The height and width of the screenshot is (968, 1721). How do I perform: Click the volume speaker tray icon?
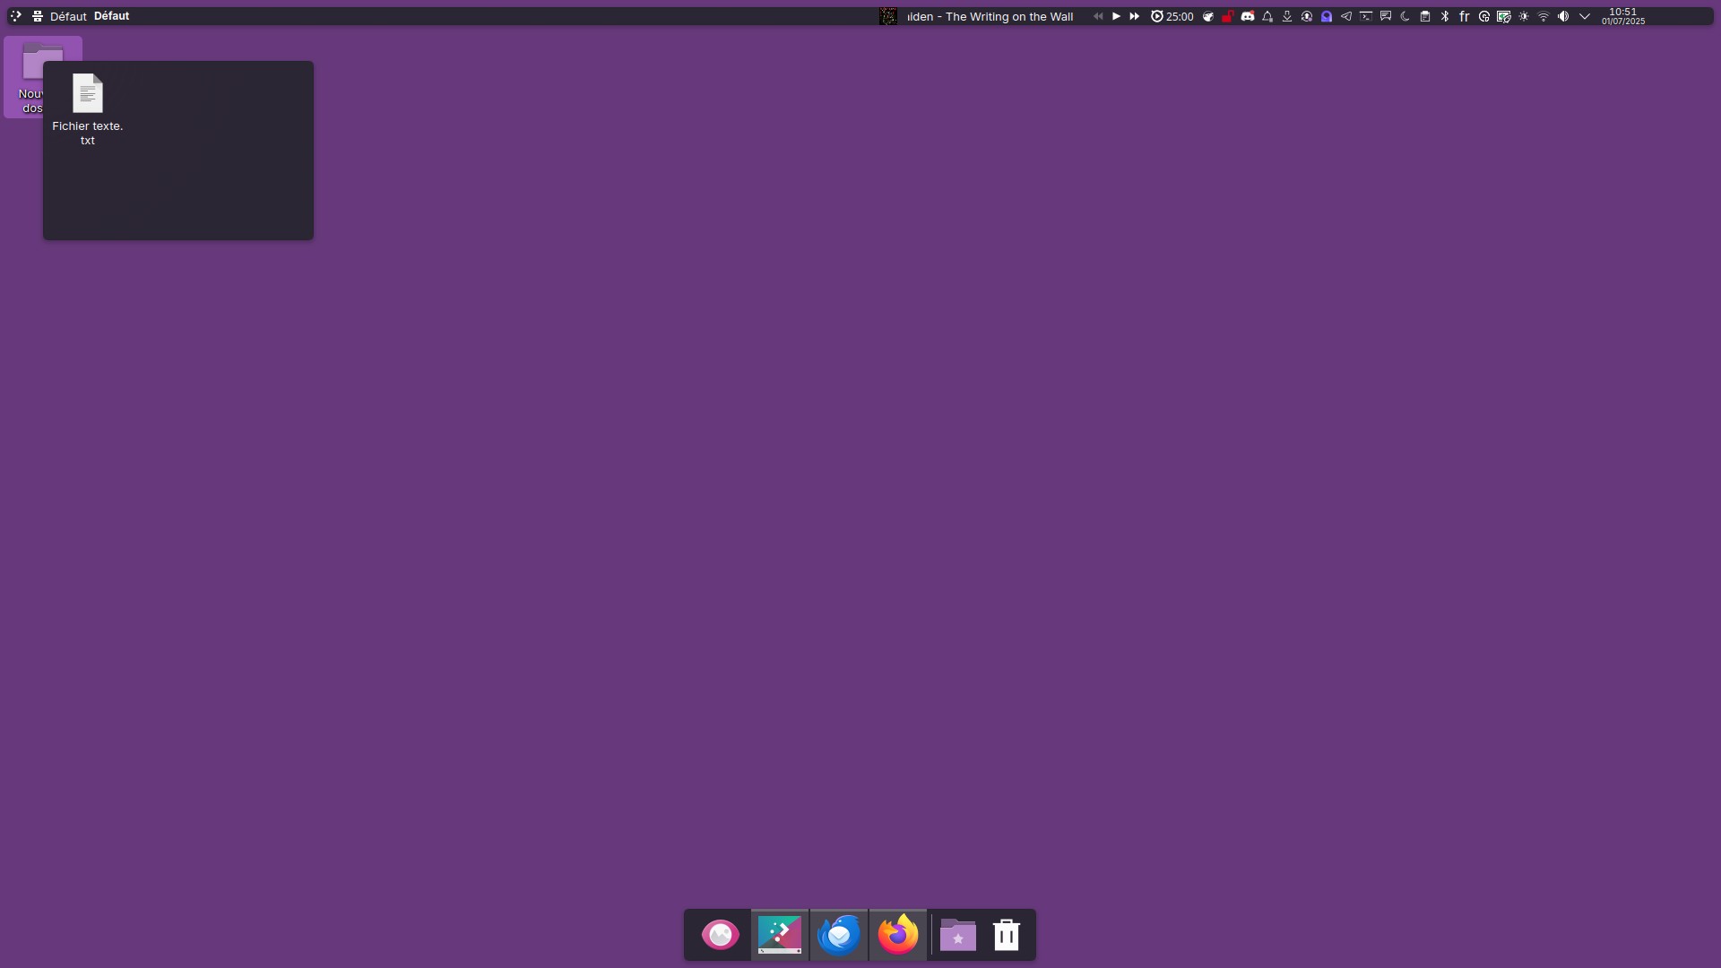click(1563, 16)
